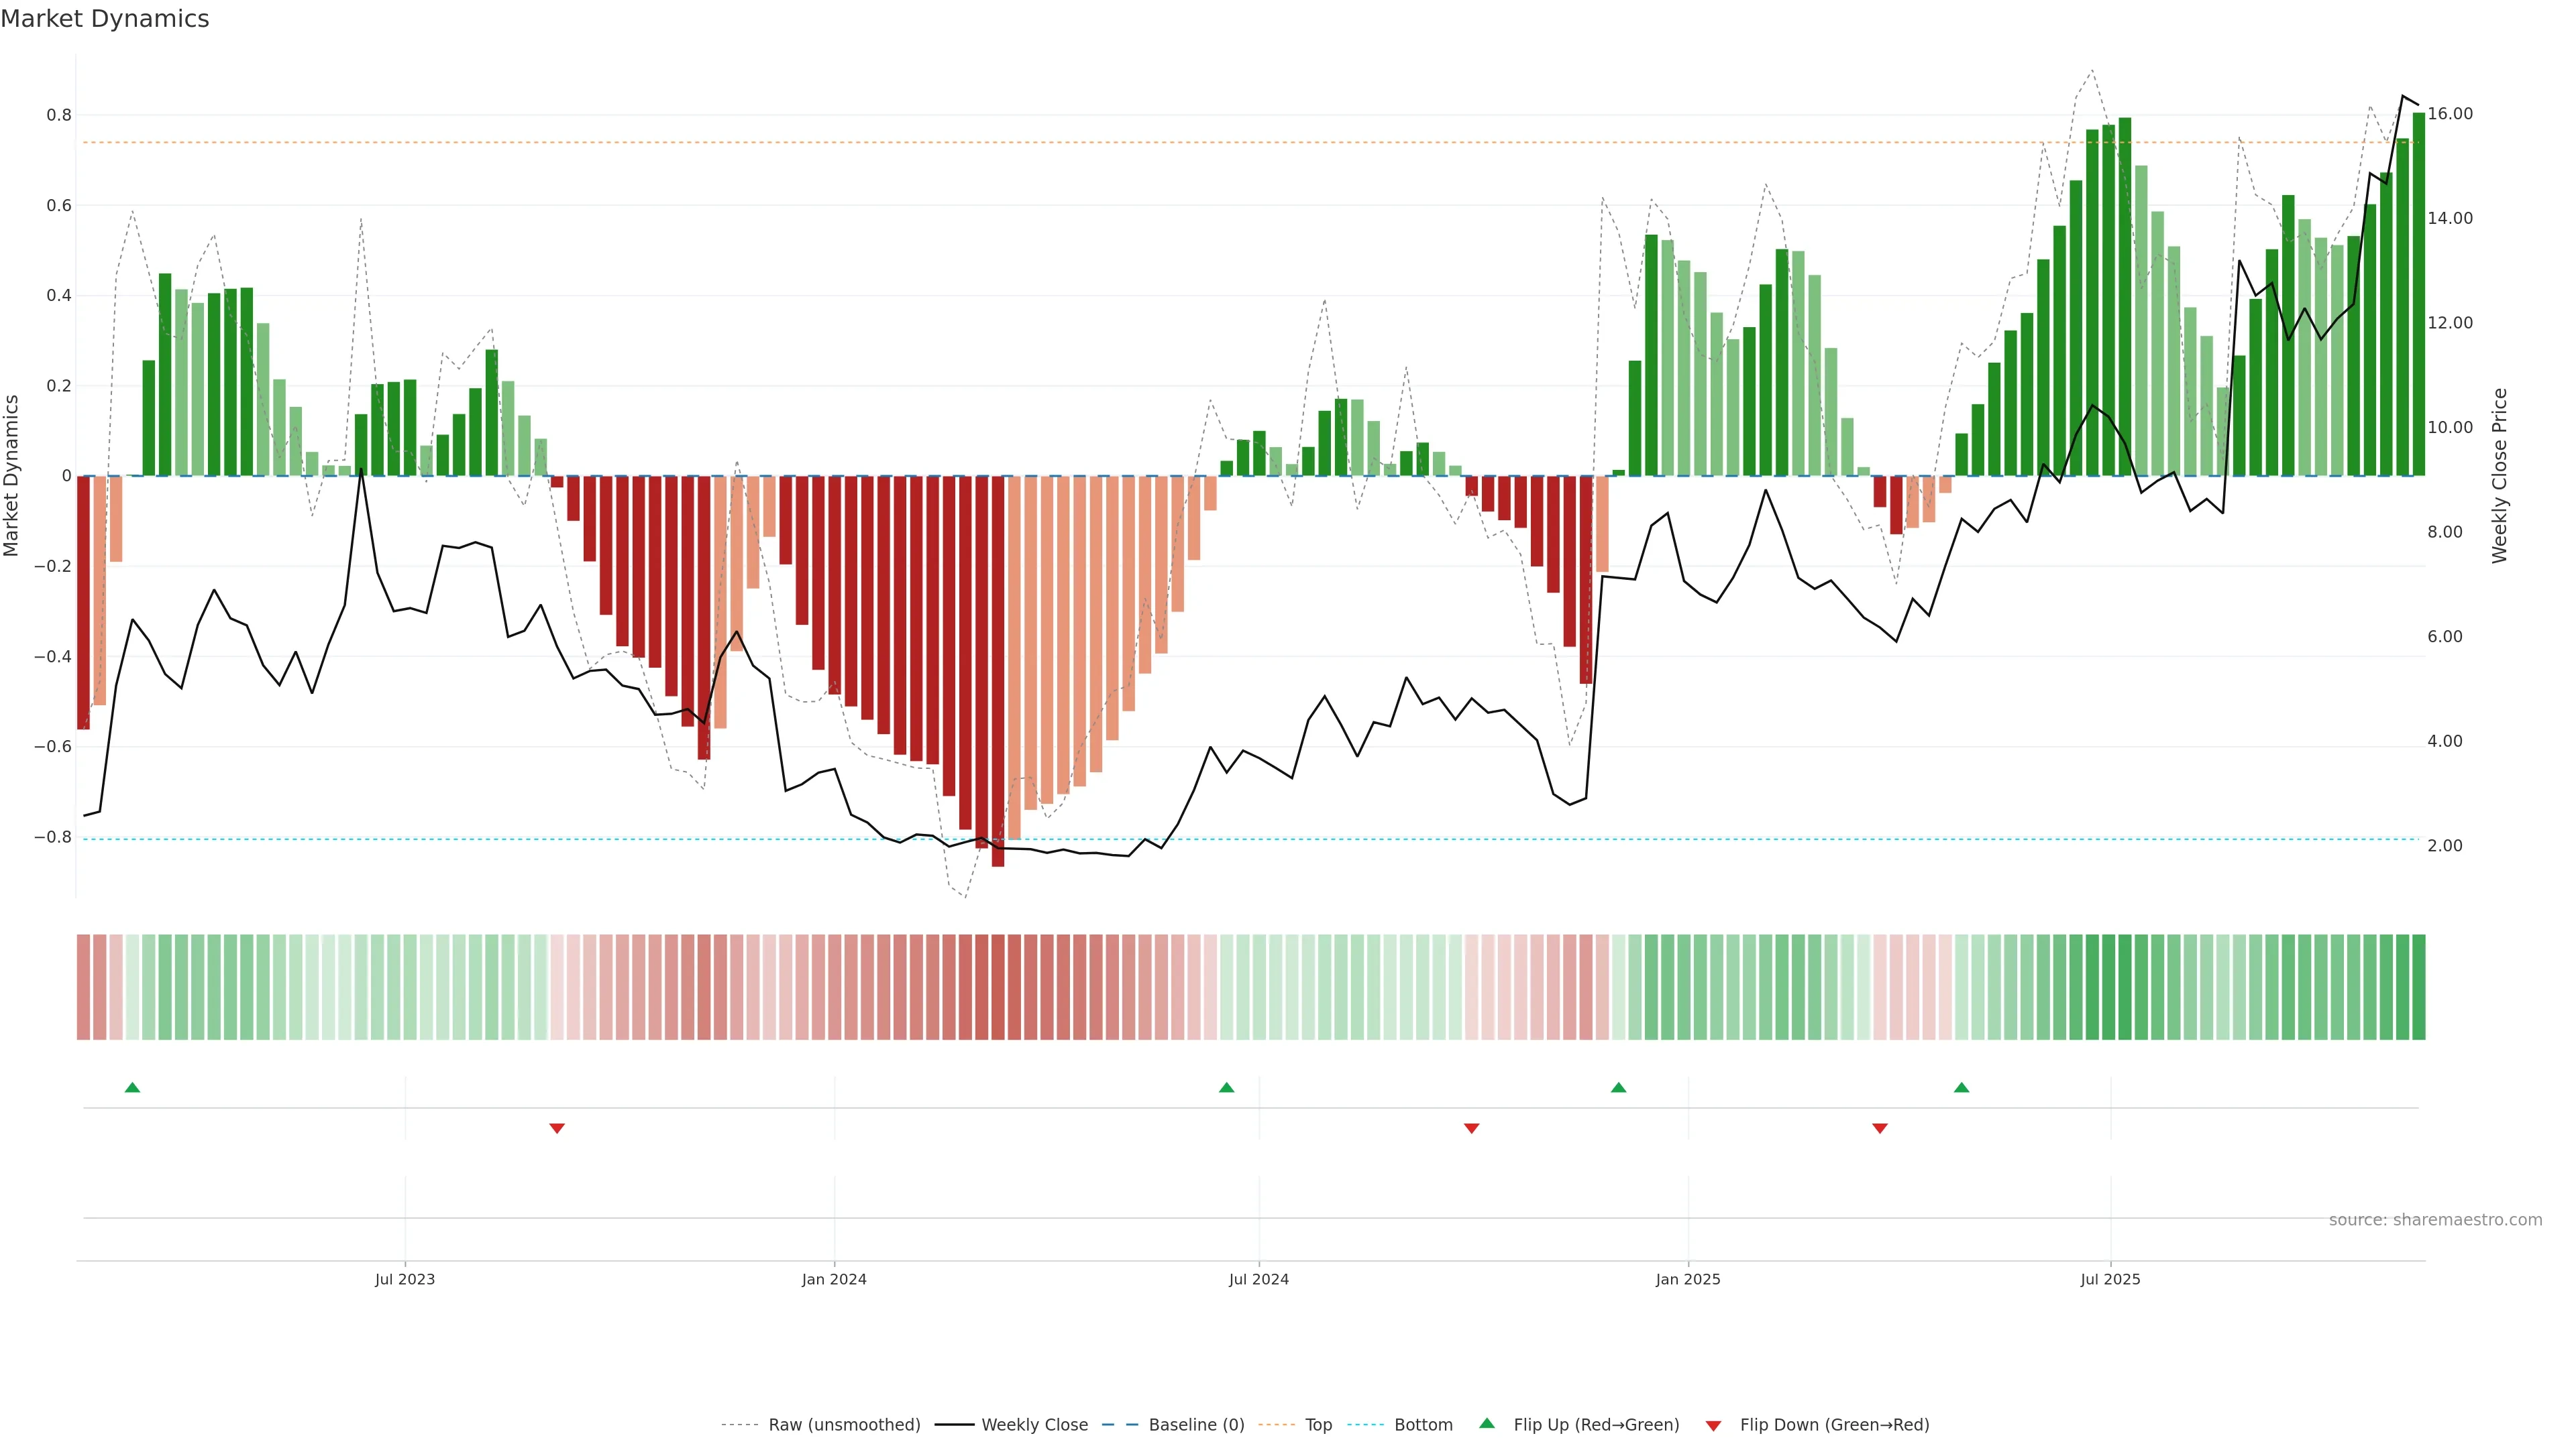This screenshot has width=2576, height=1448.
Task: Toggle the Bottom legend entry
Action: click(1423, 1425)
